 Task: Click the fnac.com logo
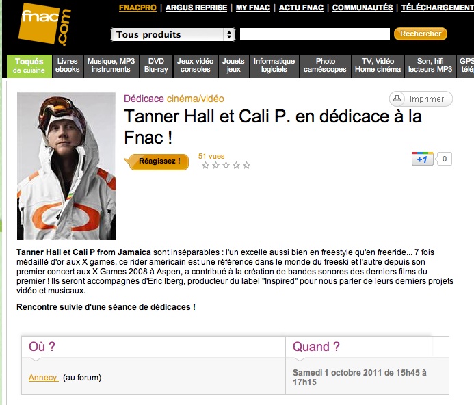coord(44,24)
